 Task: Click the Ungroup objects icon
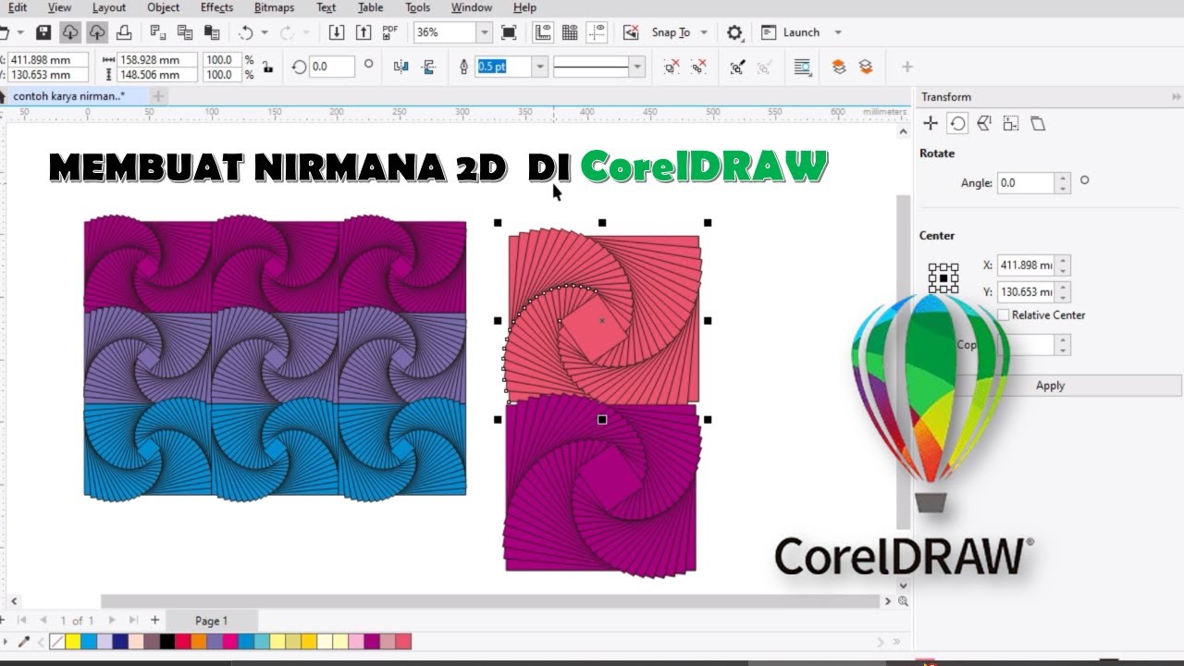coord(672,67)
